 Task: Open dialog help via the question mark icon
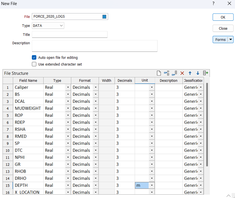pyautogui.click(x=213, y=4)
